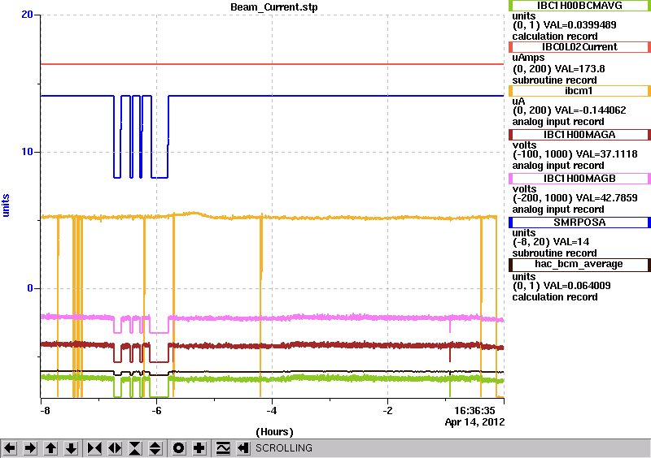Click the return-arrow icon beside SCROLLING

pyautogui.click(x=243, y=448)
